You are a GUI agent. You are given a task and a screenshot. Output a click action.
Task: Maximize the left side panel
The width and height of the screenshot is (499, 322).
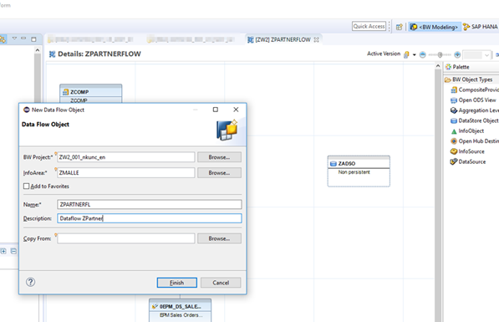point(33,39)
